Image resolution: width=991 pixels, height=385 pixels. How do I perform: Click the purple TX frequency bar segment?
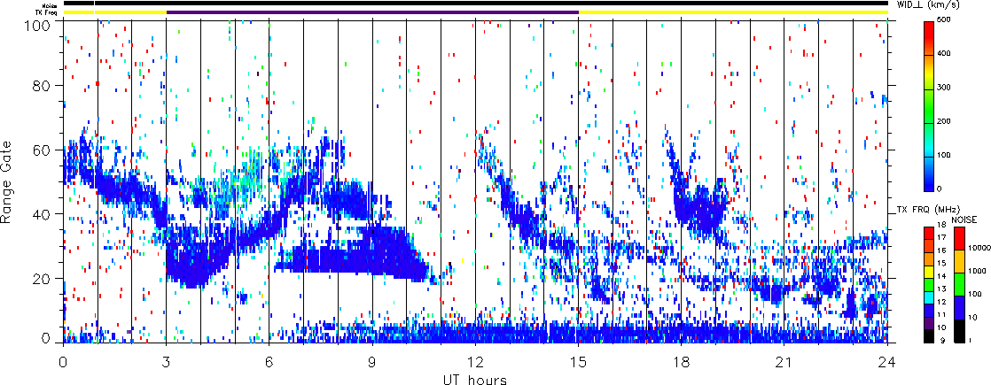(x=372, y=12)
